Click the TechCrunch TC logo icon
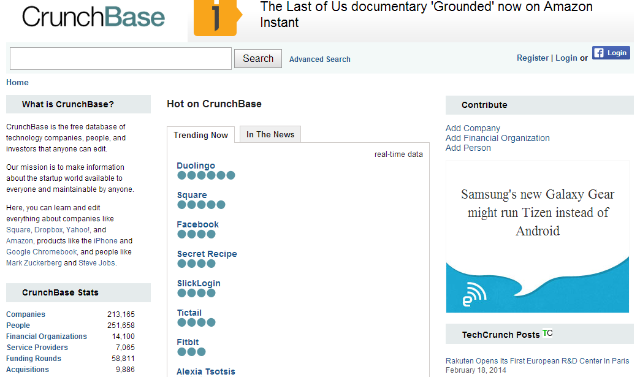The height and width of the screenshot is (377, 640). click(x=547, y=333)
